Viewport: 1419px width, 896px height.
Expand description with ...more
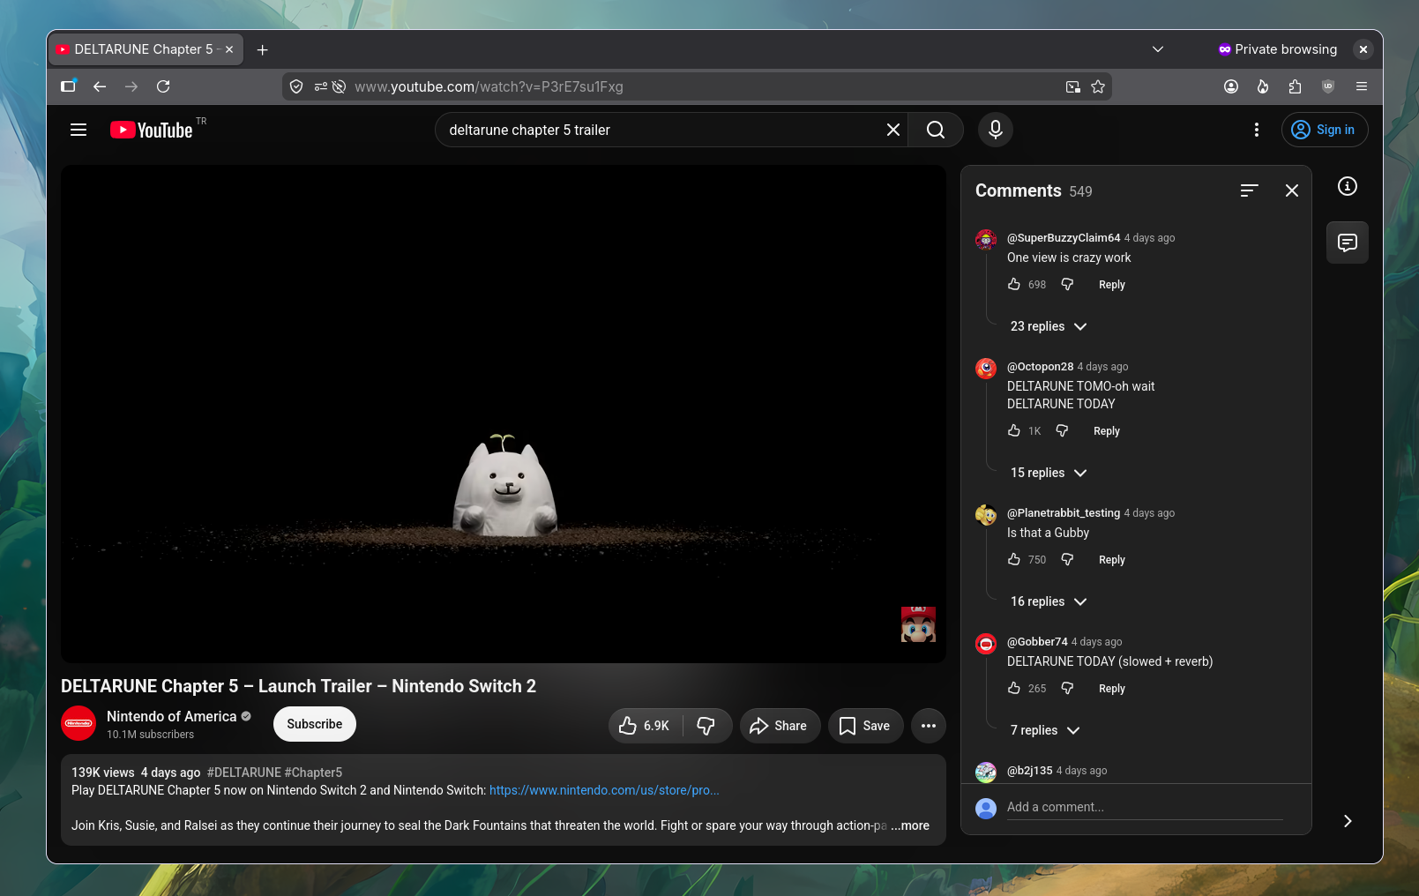pyautogui.click(x=910, y=825)
